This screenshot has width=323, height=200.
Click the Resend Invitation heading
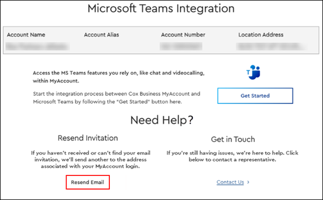[88, 138]
